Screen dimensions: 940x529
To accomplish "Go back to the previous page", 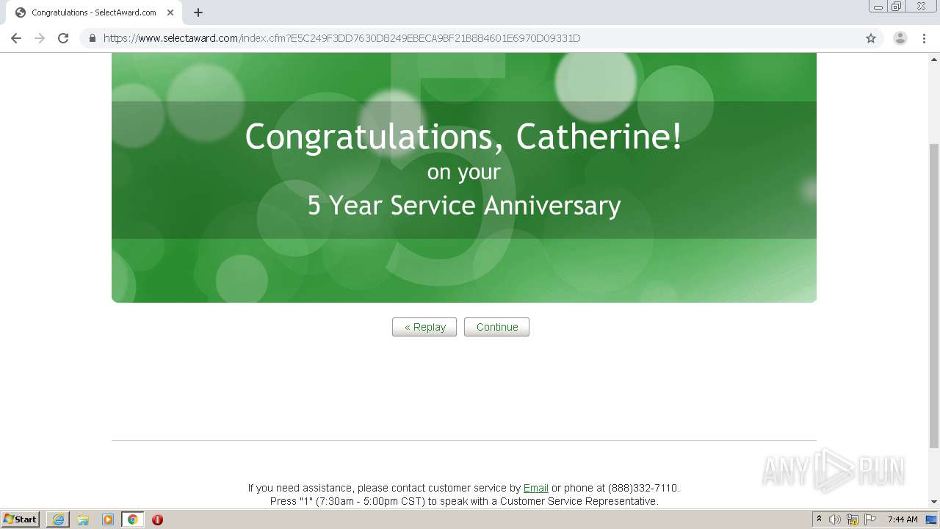I will coord(16,38).
